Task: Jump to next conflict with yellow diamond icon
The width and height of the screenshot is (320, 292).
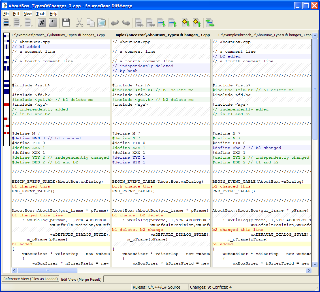Action: click(x=186, y=23)
